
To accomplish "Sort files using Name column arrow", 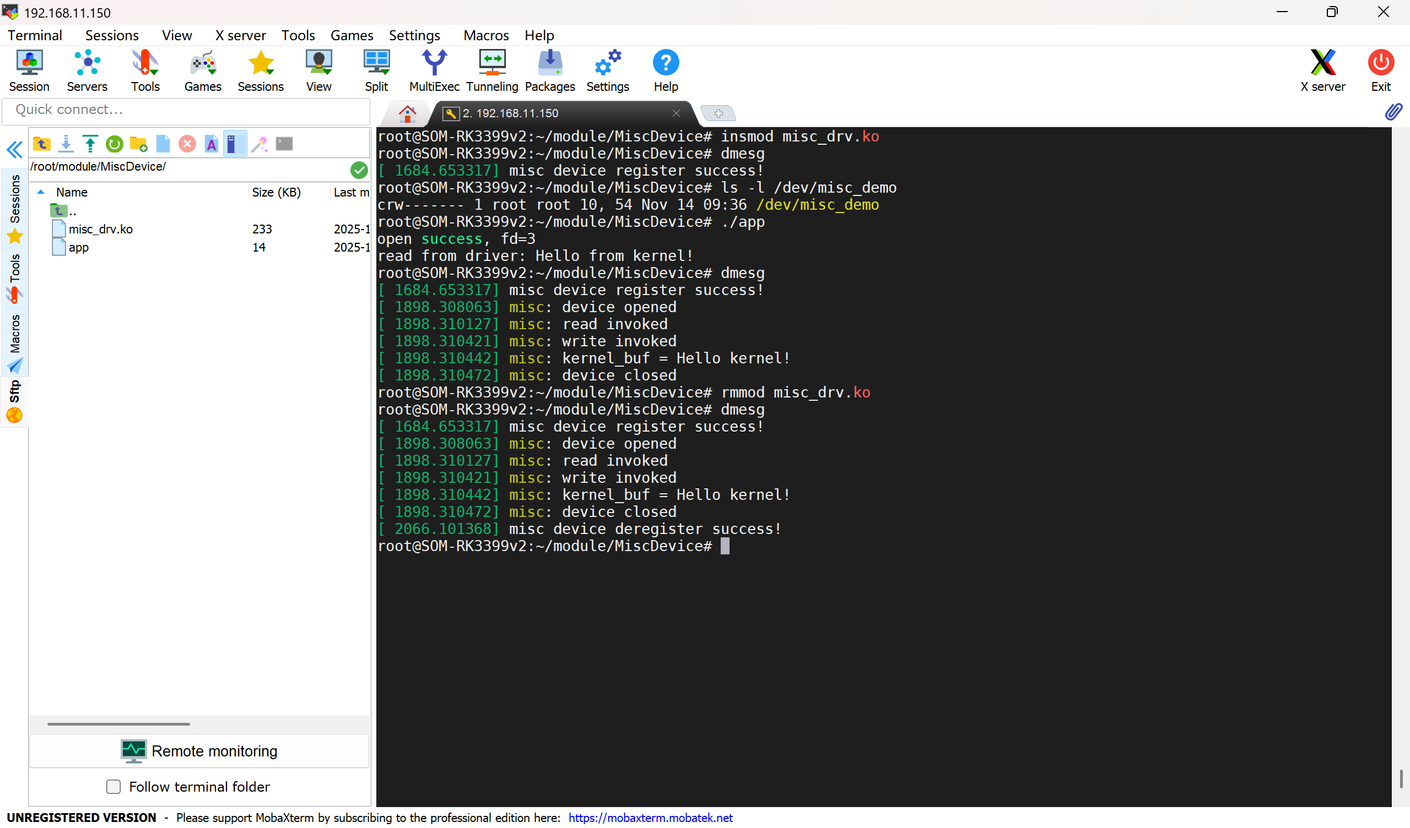I will tap(41, 192).
